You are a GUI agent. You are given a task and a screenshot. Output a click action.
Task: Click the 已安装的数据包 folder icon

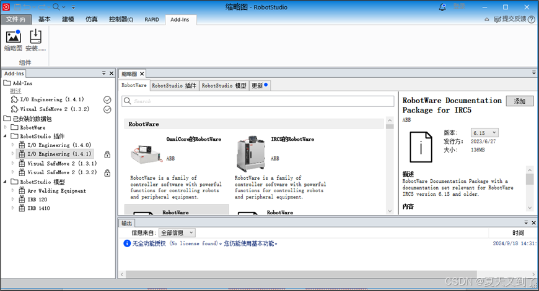coord(7,119)
